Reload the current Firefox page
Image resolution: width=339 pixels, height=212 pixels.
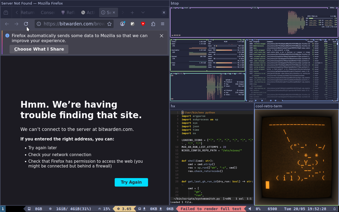tap(26, 24)
